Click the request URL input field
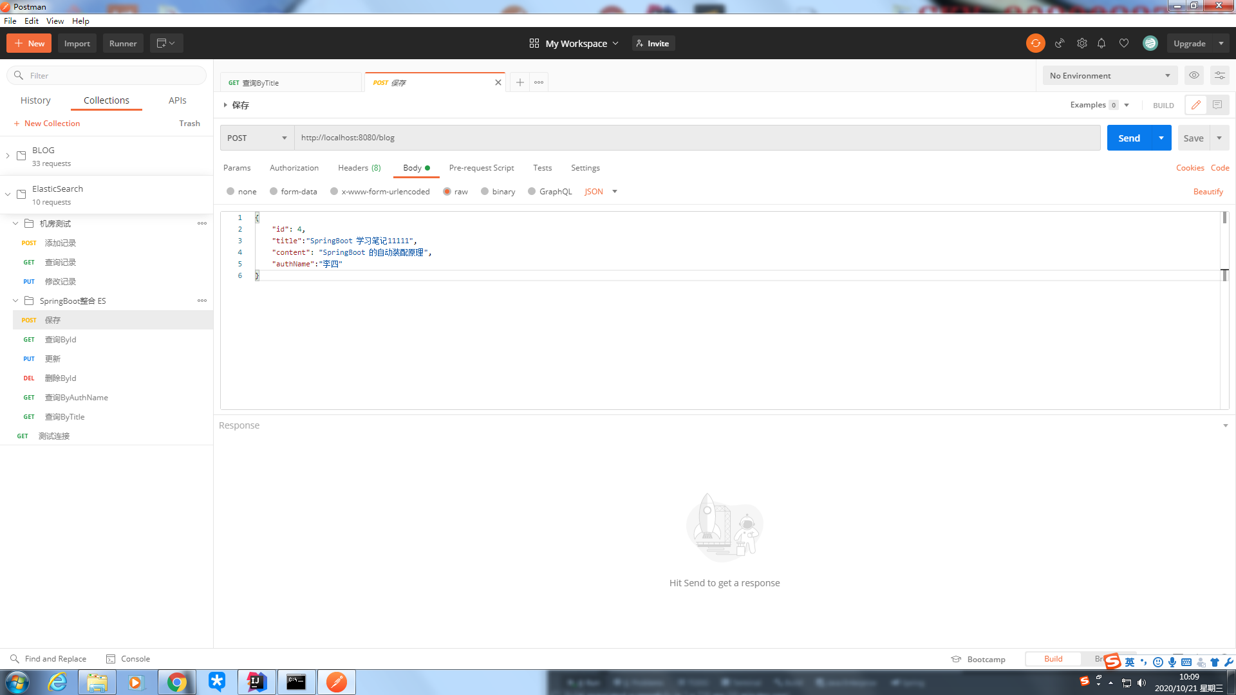The height and width of the screenshot is (695, 1236). tap(697, 138)
